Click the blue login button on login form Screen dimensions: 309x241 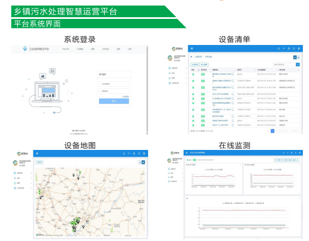[114, 101]
